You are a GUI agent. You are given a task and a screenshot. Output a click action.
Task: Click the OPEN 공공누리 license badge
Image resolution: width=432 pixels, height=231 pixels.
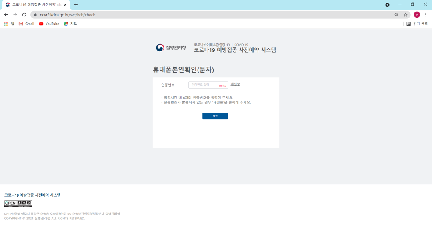[18, 203]
